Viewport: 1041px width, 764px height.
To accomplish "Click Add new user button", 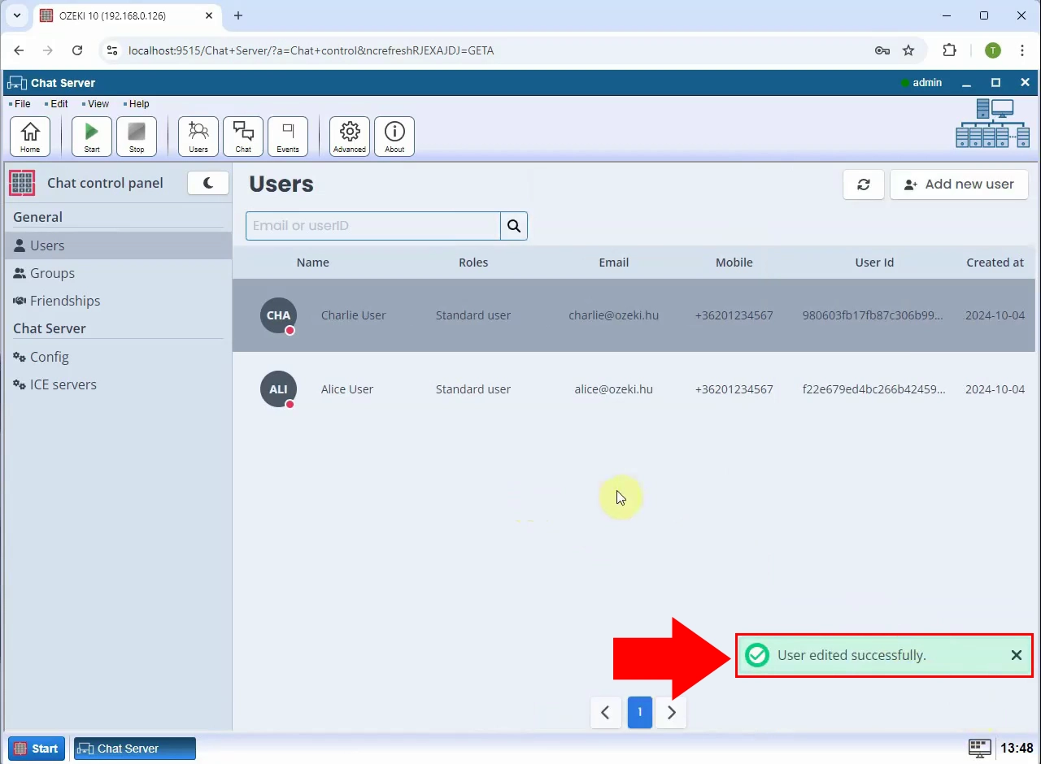I will (x=959, y=184).
